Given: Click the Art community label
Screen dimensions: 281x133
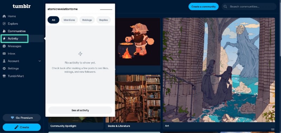Looking at the screenshot, I should pyautogui.click(x=167, y=126).
